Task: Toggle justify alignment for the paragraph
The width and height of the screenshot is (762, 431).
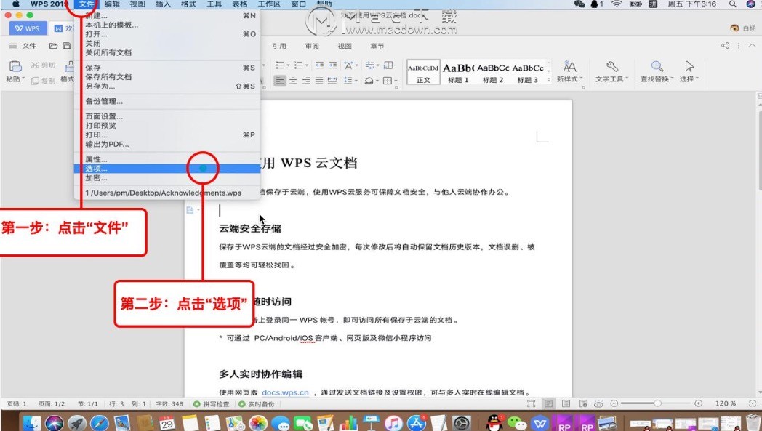Action: [x=319, y=81]
